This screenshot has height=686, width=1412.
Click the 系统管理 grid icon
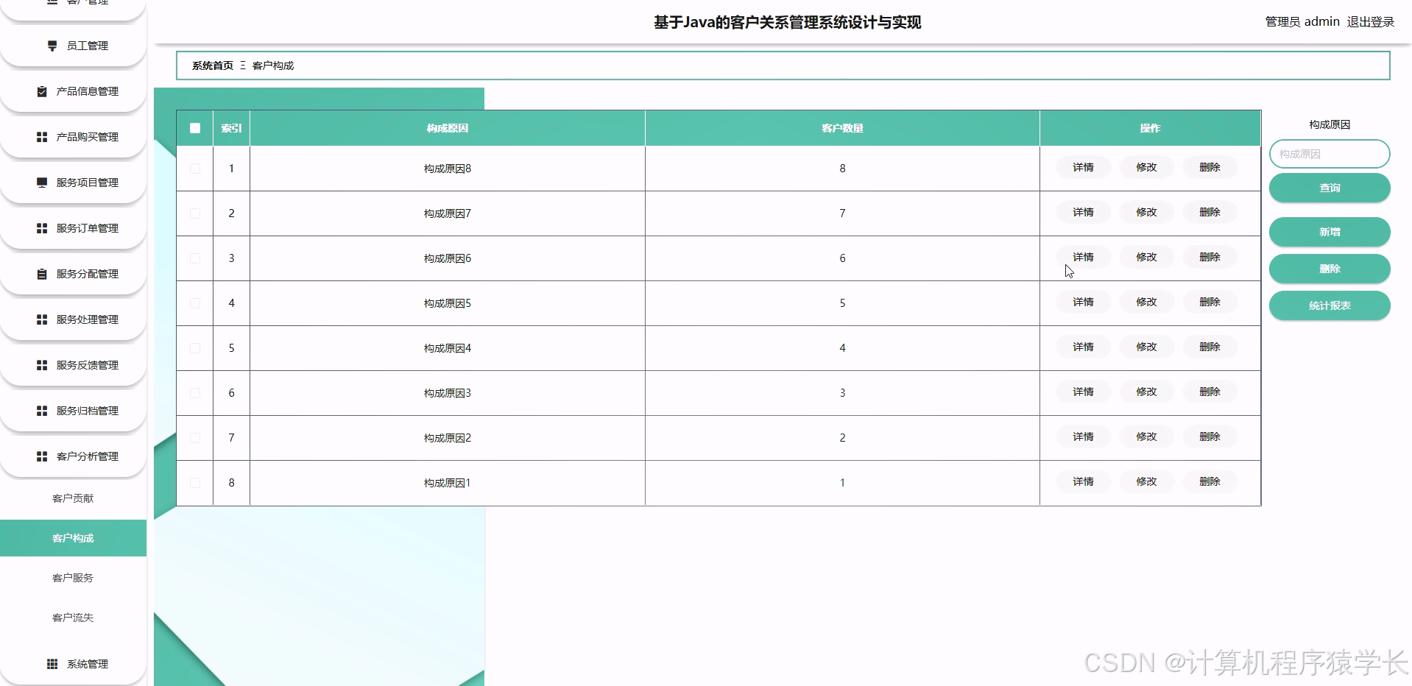(52, 664)
